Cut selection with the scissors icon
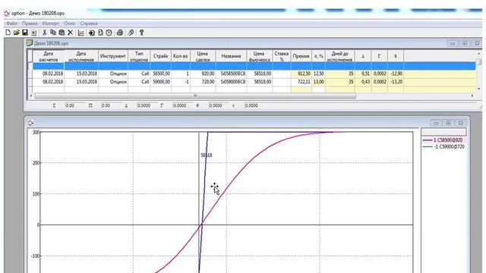The image size is (486, 273). pos(44,33)
